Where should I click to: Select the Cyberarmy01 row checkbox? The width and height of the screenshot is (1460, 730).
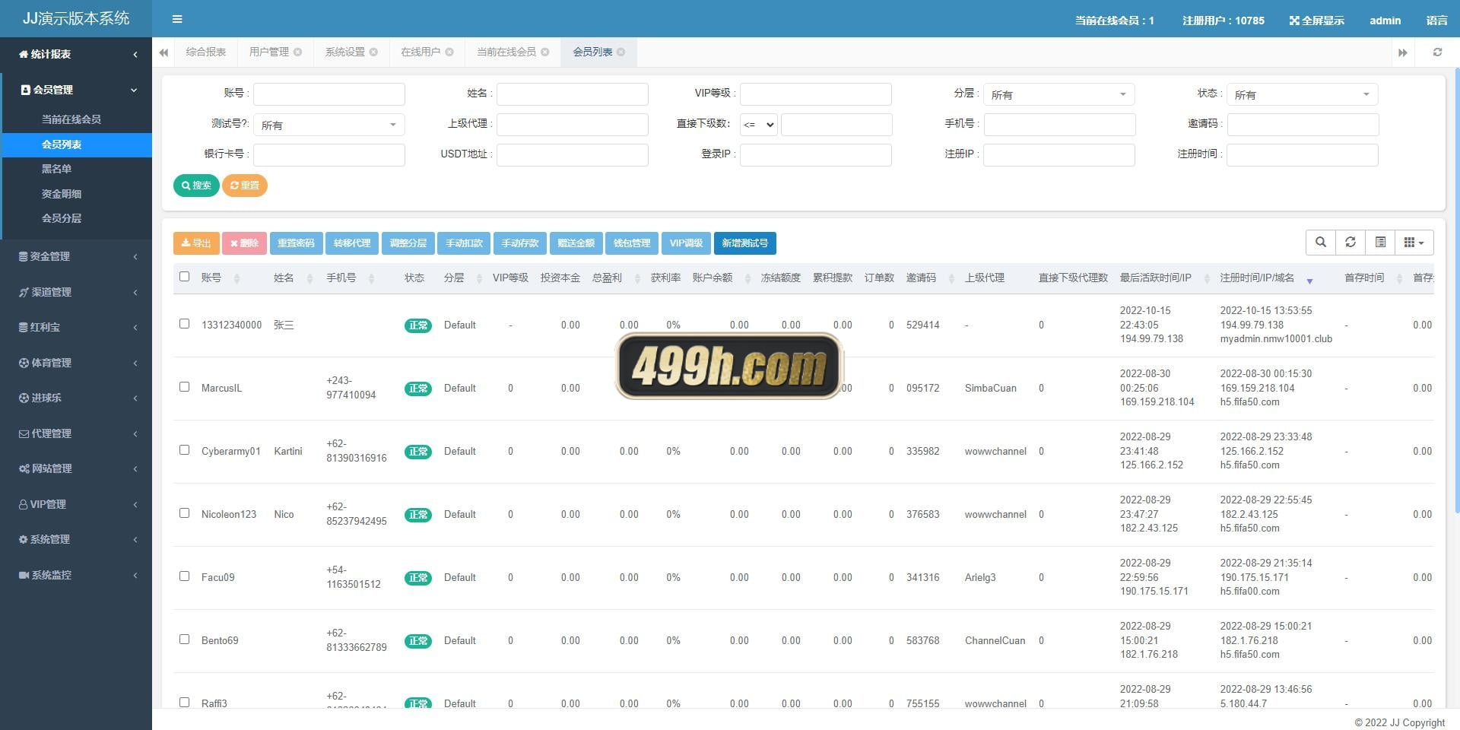(184, 450)
